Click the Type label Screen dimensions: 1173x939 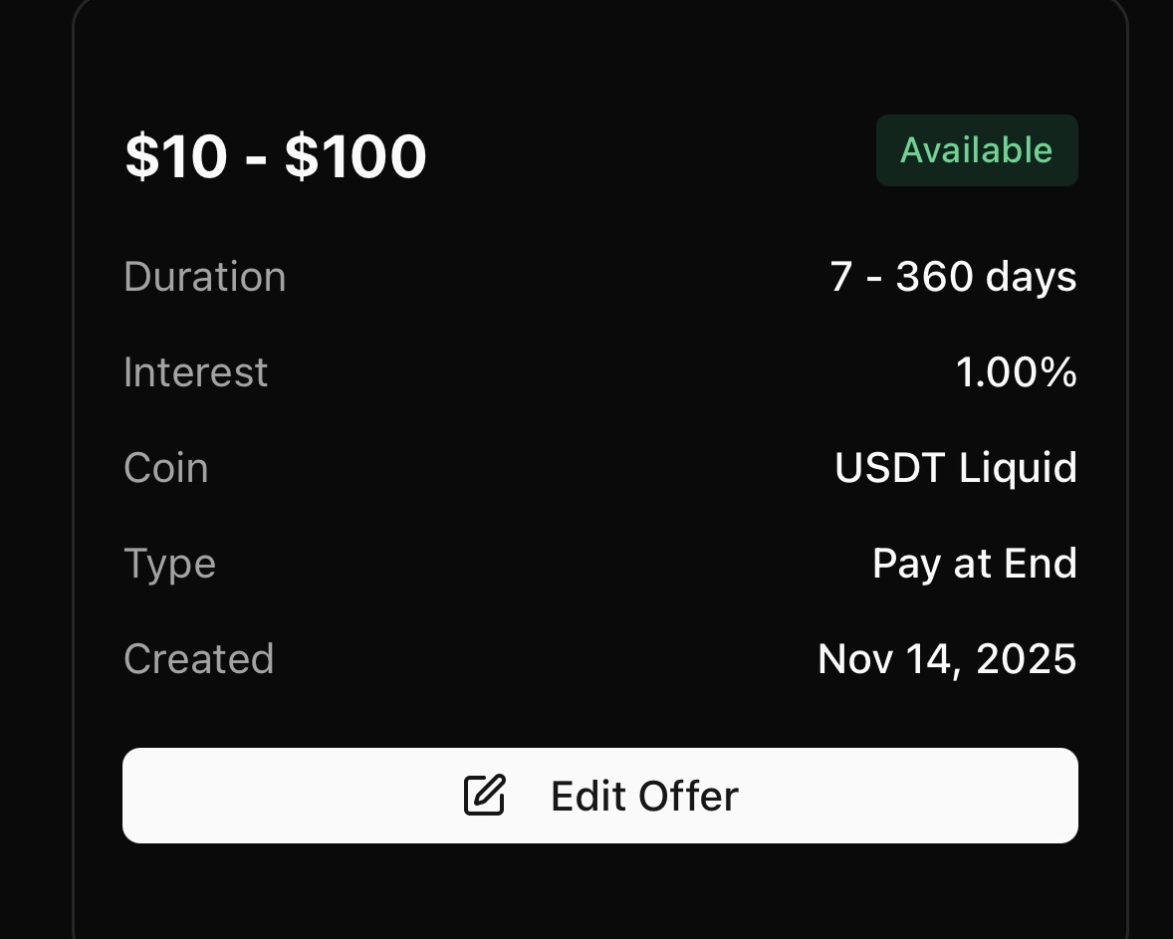[169, 564]
